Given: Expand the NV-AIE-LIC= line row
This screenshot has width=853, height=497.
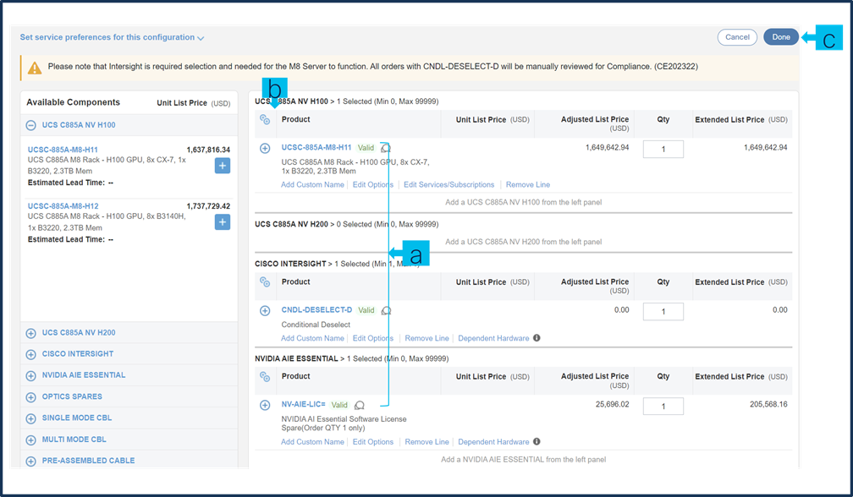Looking at the screenshot, I should tap(265, 405).
